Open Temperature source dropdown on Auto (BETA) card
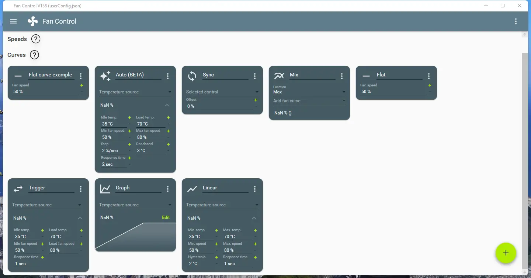The image size is (531, 278). tap(135, 92)
